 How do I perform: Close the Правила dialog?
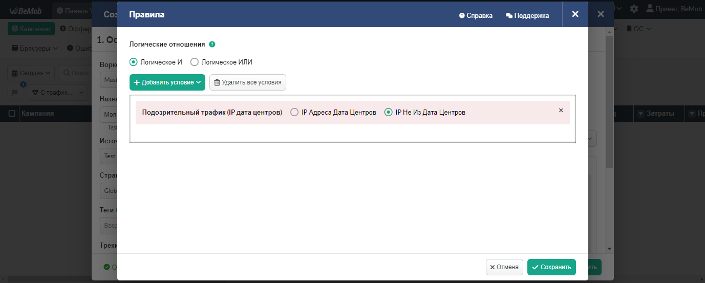click(575, 14)
